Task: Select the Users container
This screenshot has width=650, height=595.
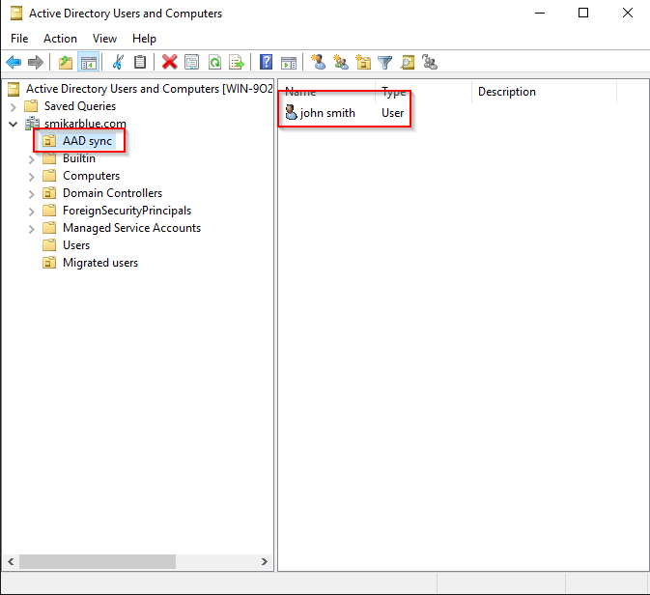Action: pyautogui.click(x=76, y=245)
